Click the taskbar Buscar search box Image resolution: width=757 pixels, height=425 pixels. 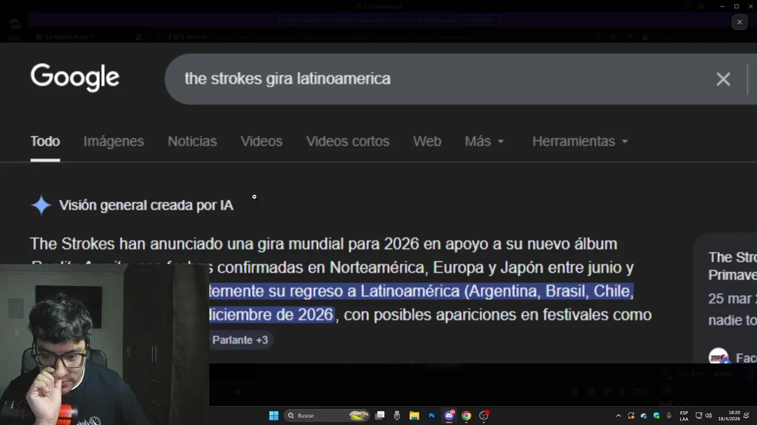[x=328, y=416]
